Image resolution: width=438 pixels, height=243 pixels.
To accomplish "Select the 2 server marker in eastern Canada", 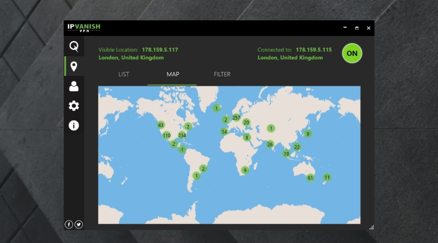I will (x=188, y=127).
